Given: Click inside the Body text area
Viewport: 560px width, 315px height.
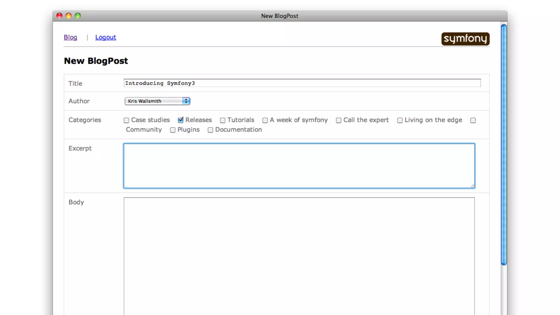Looking at the screenshot, I should [299, 256].
